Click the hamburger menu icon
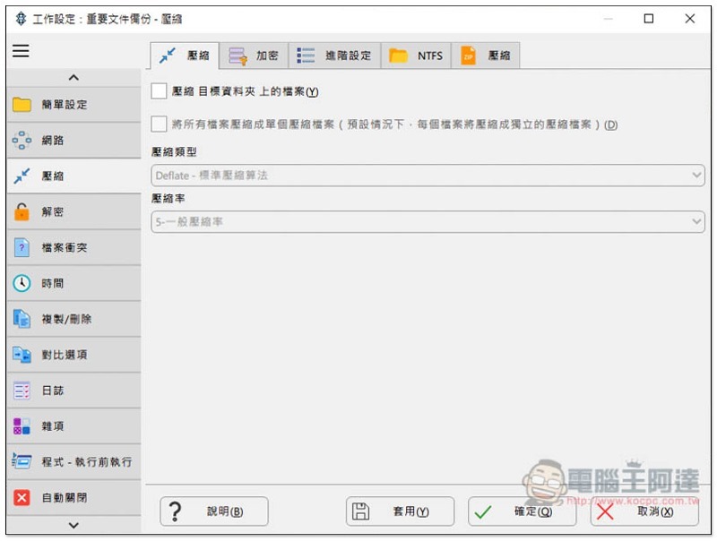Screen dimensions: 717x541 [21, 51]
